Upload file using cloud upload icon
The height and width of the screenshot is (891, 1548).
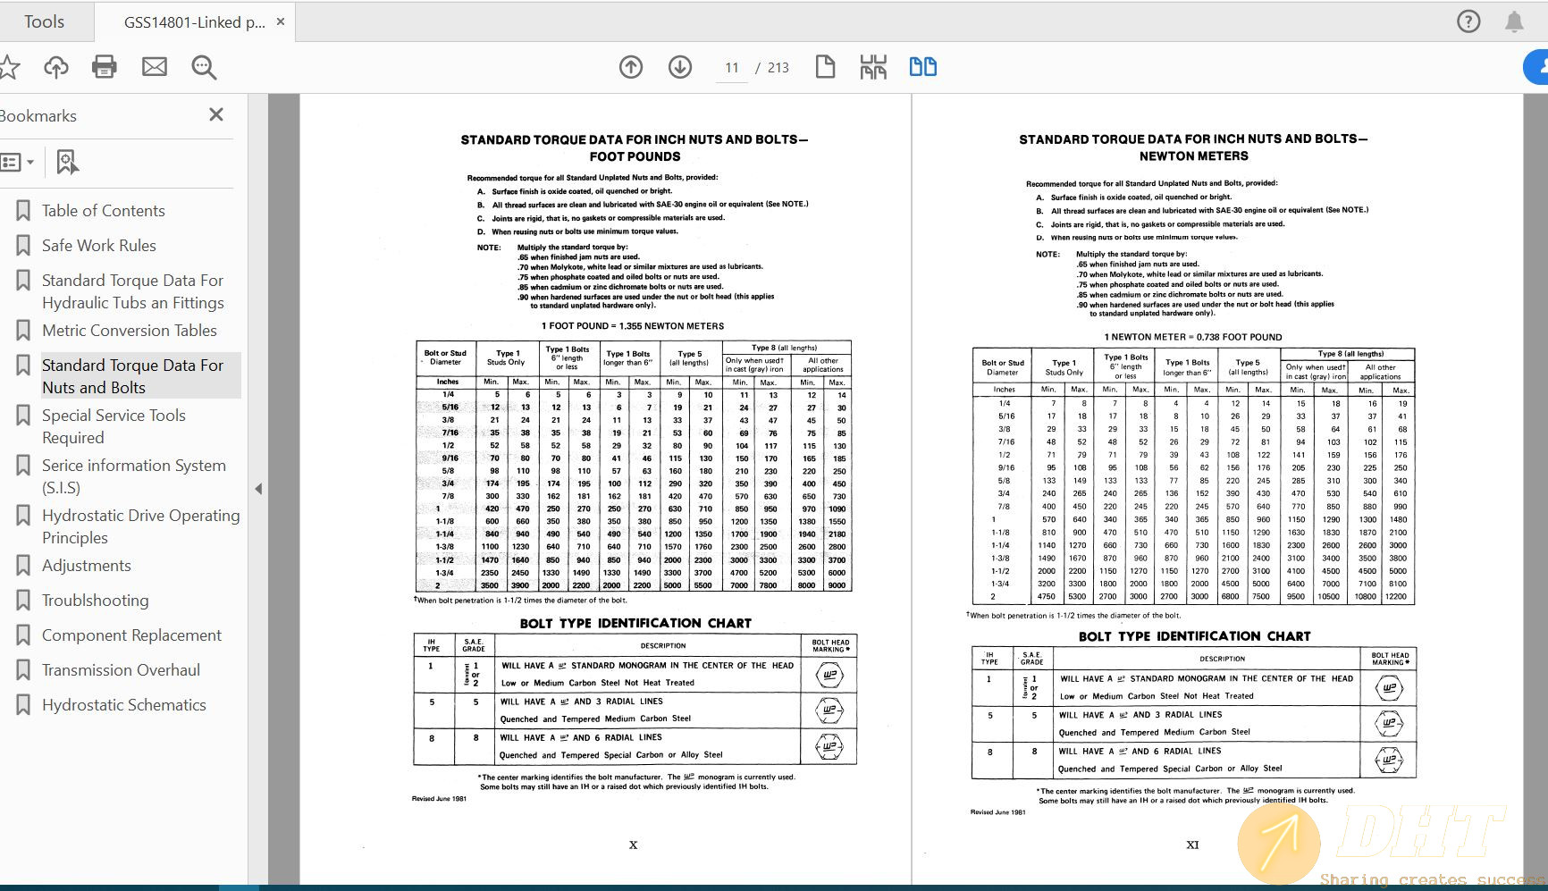[x=56, y=67]
